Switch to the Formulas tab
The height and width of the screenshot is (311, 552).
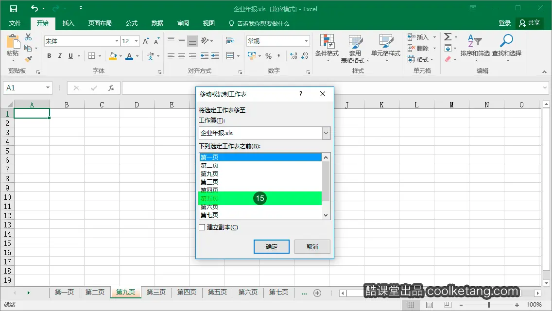pos(132,23)
